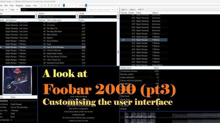Click the spectrogram visualisation panel
The width and height of the screenshot is (220, 123).
170,118
